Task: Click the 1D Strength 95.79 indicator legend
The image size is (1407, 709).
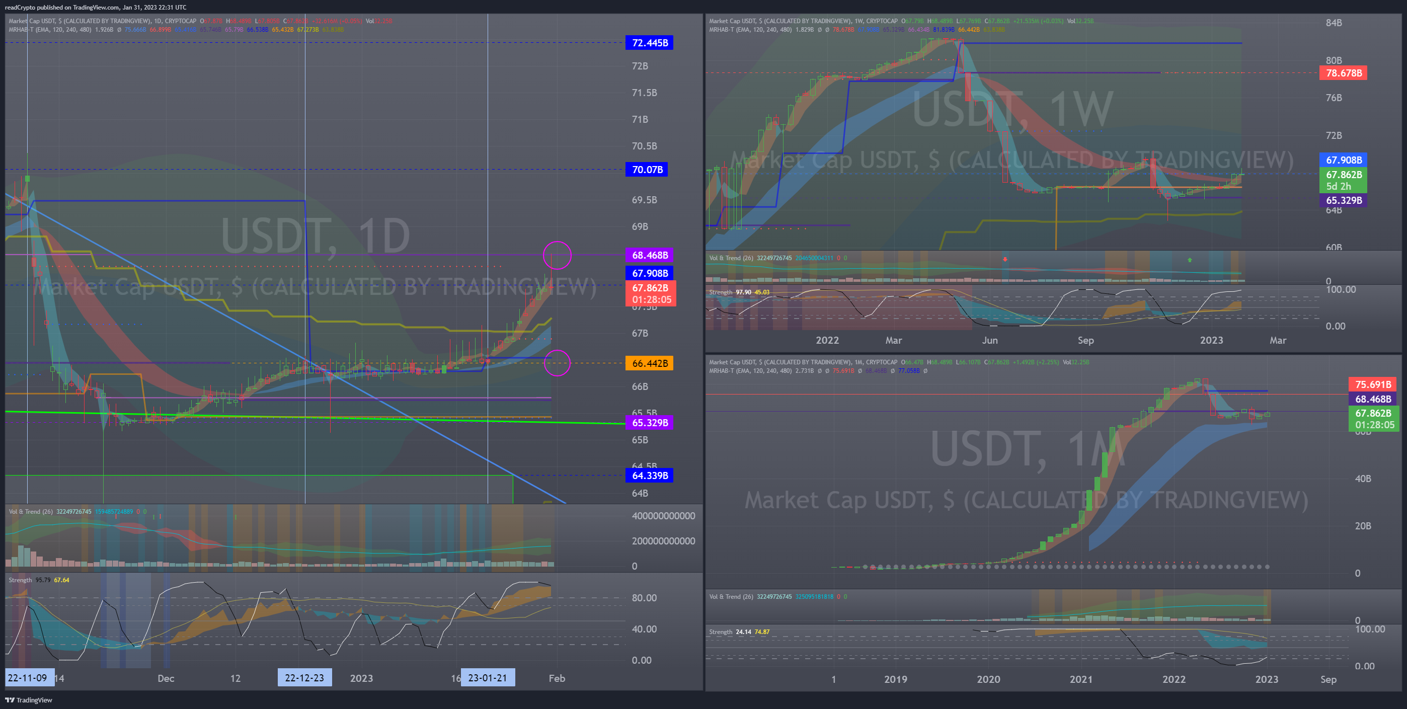Action: [x=39, y=580]
